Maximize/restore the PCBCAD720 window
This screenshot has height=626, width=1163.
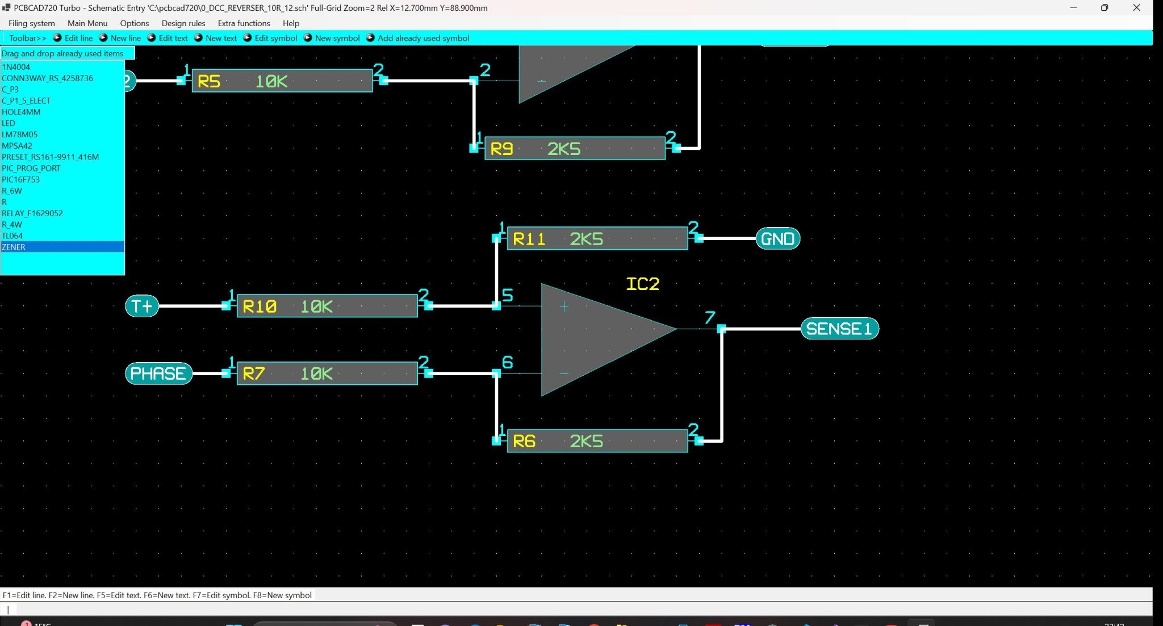click(1104, 7)
